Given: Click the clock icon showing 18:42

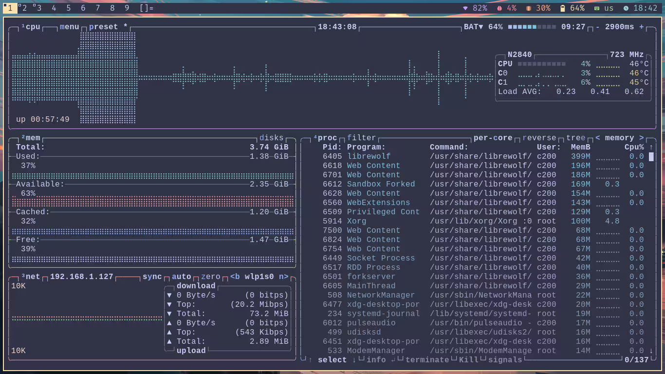Looking at the screenshot, I should (626, 8).
